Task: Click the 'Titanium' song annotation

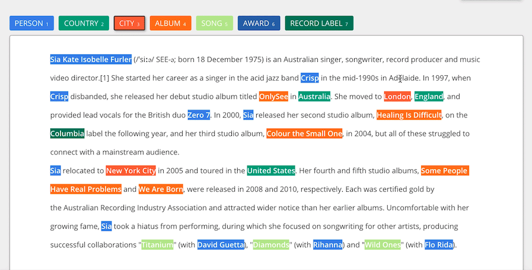Action: click(157, 244)
